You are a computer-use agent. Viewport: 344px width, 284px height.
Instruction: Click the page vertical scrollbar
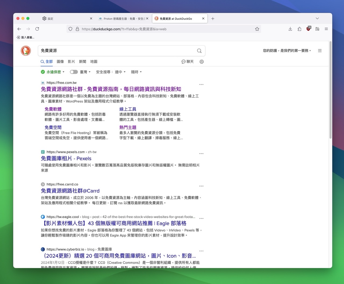coord(330,90)
